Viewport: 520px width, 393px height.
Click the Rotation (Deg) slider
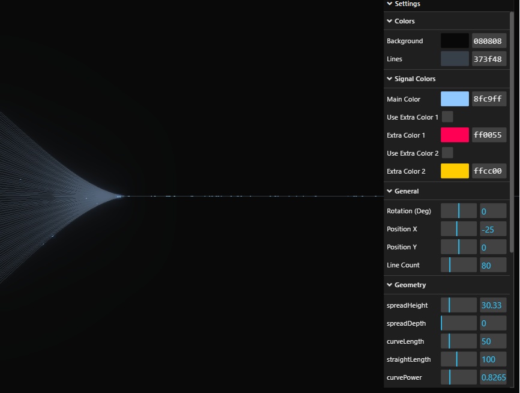pyautogui.click(x=459, y=211)
